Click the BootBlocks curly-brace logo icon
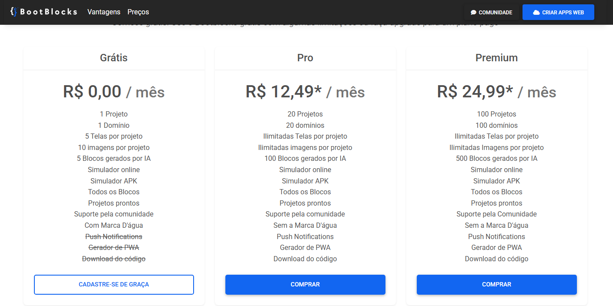 click(x=14, y=12)
